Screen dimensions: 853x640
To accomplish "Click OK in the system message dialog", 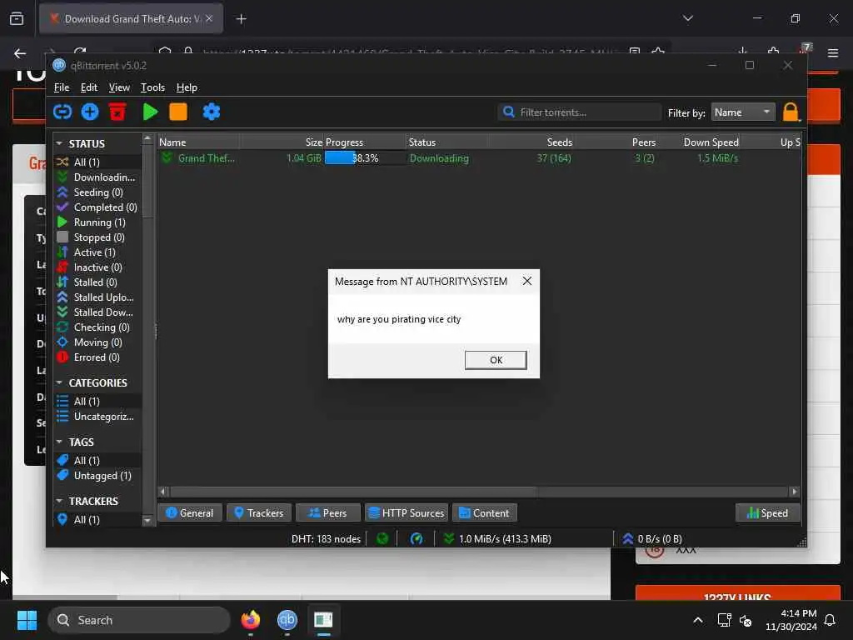I will 496,360.
